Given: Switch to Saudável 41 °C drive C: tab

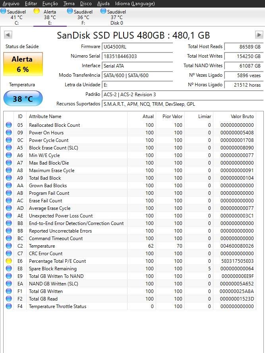Looking at the screenshot, I should pos(16,17).
